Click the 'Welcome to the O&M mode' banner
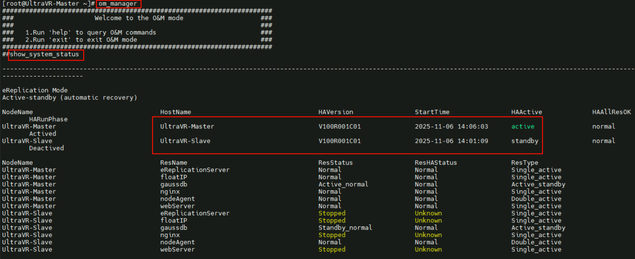635x259 pixels. [139, 18]
